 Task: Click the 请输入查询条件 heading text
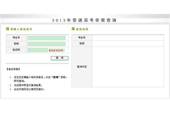[x=21, y=29]
